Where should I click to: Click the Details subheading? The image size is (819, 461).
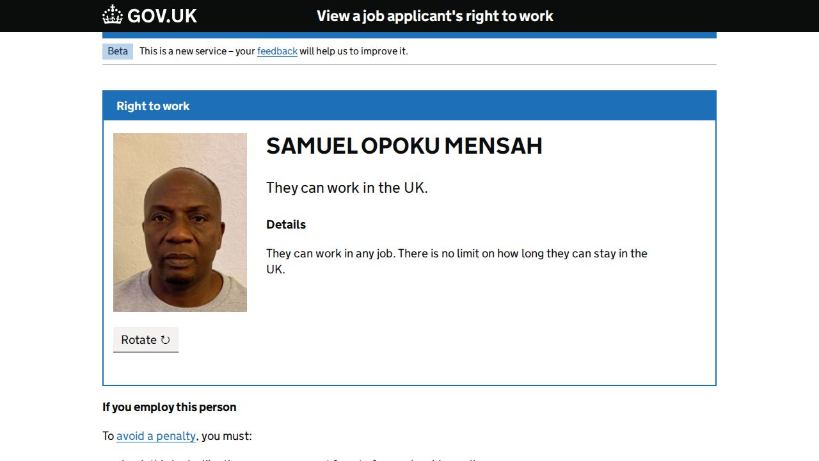[x=286, y=225]
